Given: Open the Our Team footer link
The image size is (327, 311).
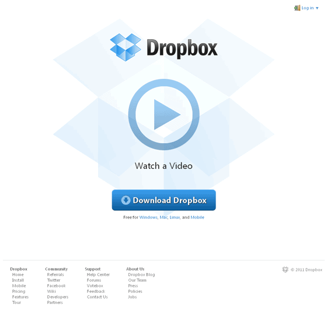Looking at the screenshot, I should pyautogui.click(x=137, y=280).
